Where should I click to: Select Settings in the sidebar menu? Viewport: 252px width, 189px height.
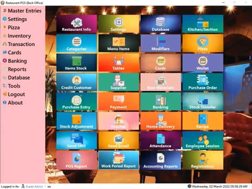15,19
